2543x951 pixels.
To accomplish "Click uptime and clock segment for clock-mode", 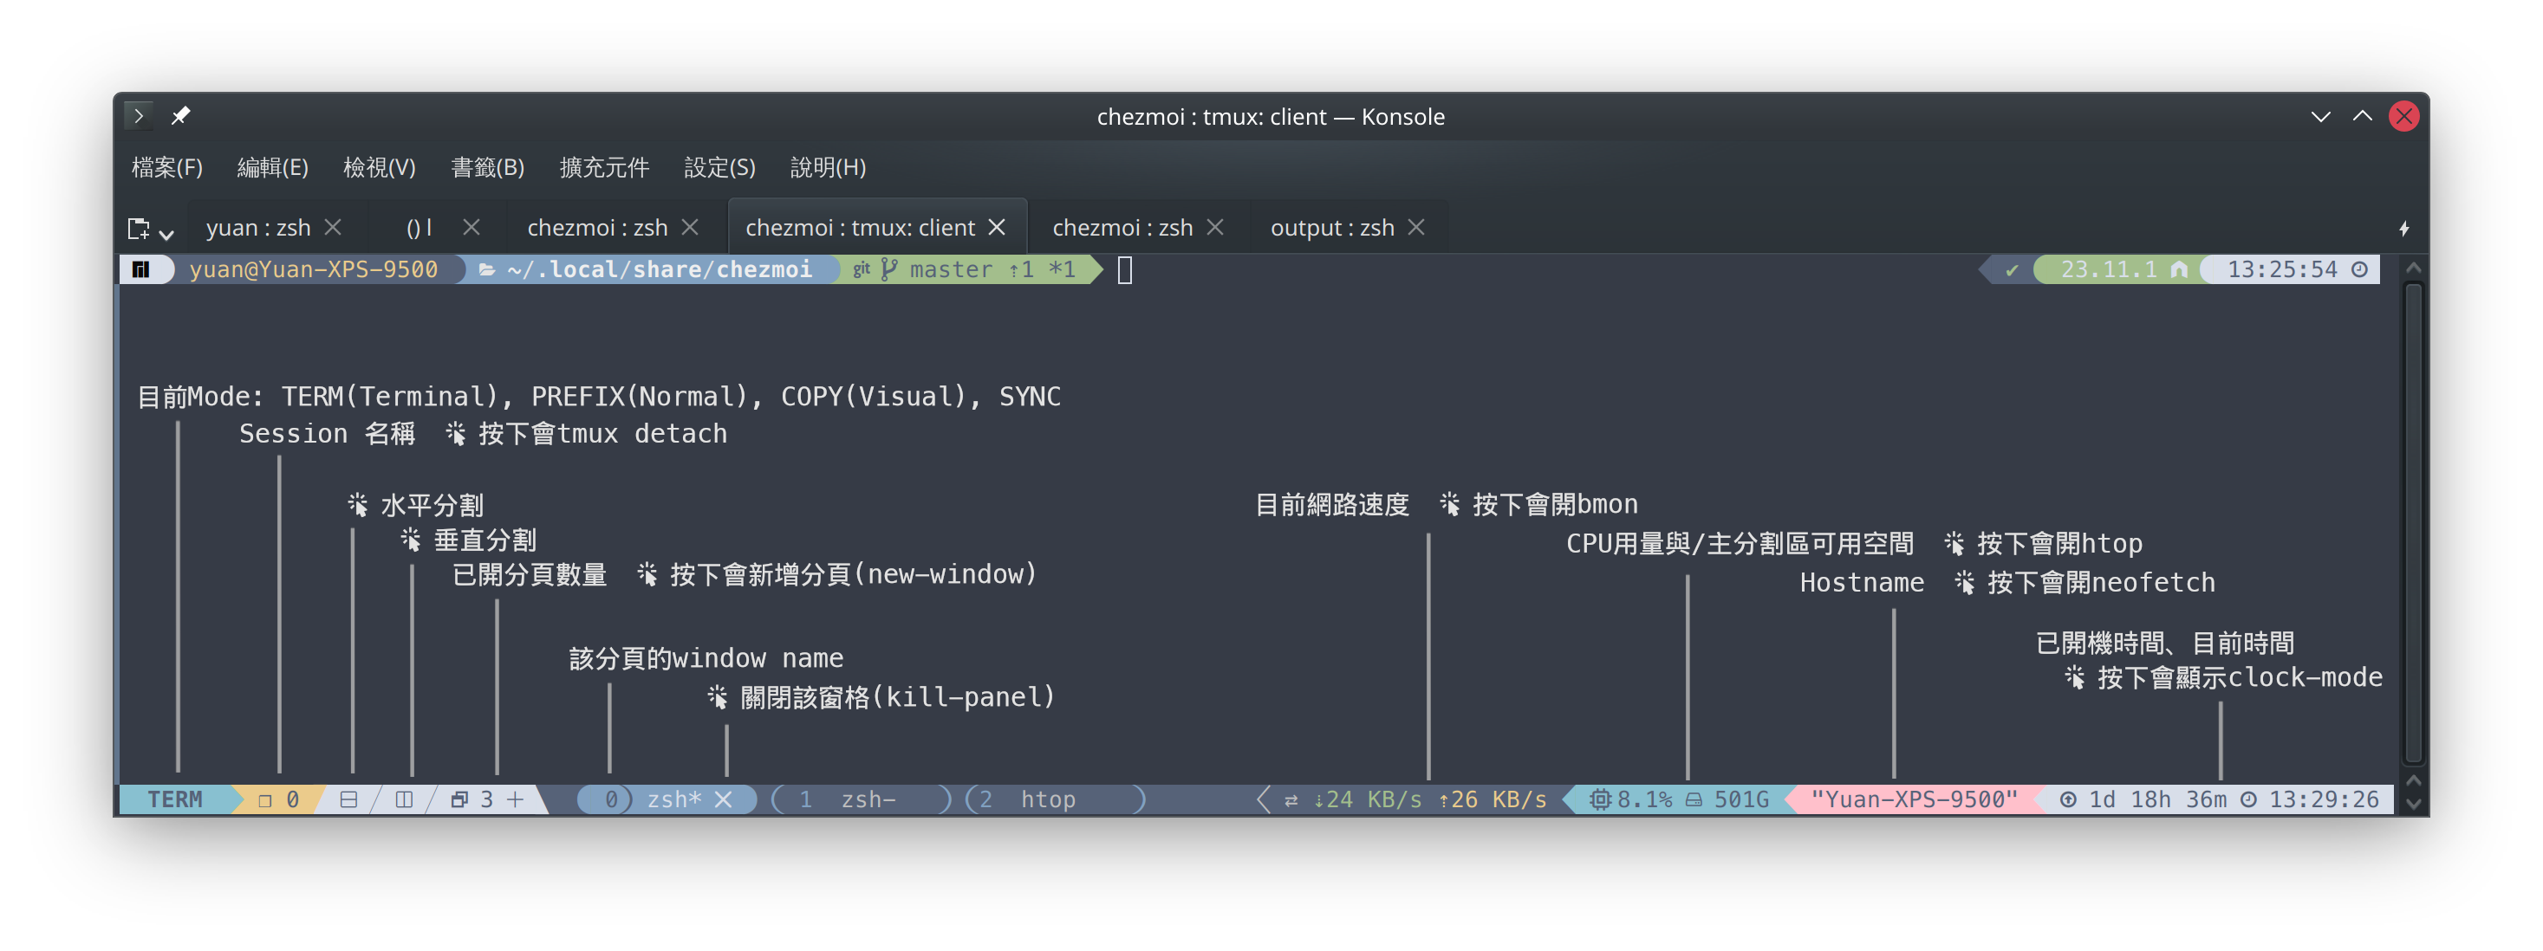I will [2221, 799].
